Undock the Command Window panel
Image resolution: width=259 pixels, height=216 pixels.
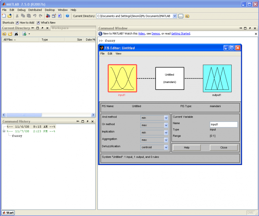(x=250, y=28)
